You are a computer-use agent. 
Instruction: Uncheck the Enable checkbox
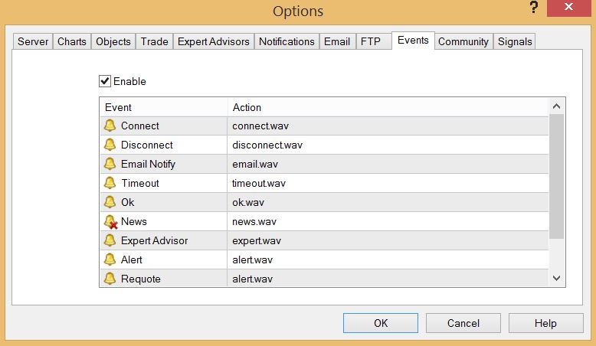105,81
